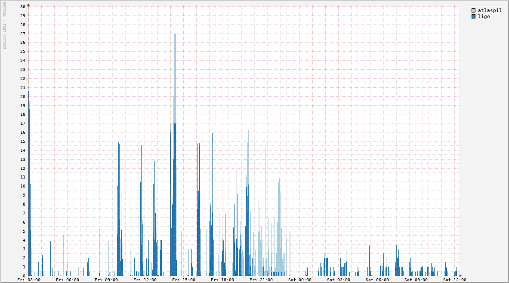Click the top of the tallest atlaspil spike at 27
Image resolution: width=509 pixels, height=283 pixels.
point(175,34)
